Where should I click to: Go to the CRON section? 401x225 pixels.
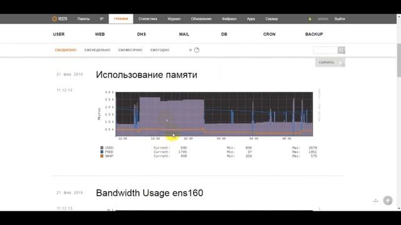(269, 34)
